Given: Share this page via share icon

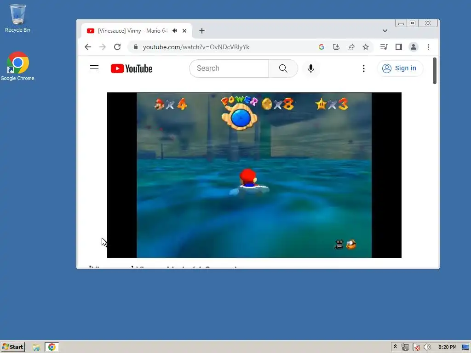Looking at the screenshot, I should (351, 47).
